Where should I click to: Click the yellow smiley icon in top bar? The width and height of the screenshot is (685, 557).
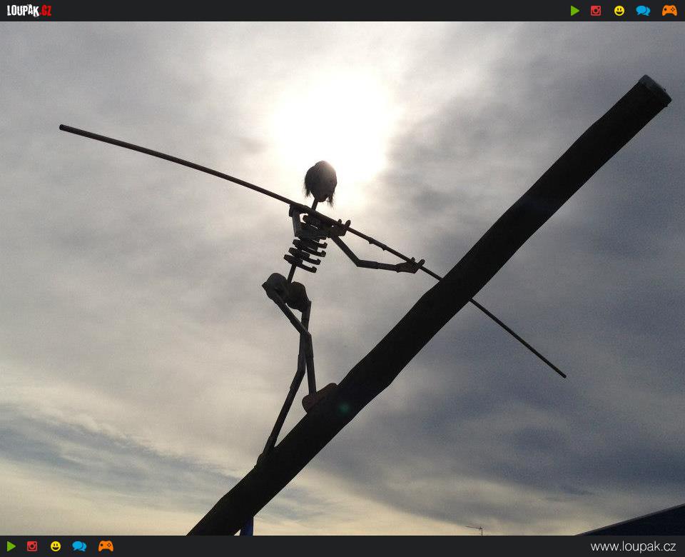(x=619, y=11)
